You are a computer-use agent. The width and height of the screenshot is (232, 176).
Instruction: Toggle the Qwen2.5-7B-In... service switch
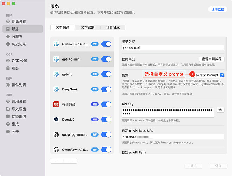106,44
